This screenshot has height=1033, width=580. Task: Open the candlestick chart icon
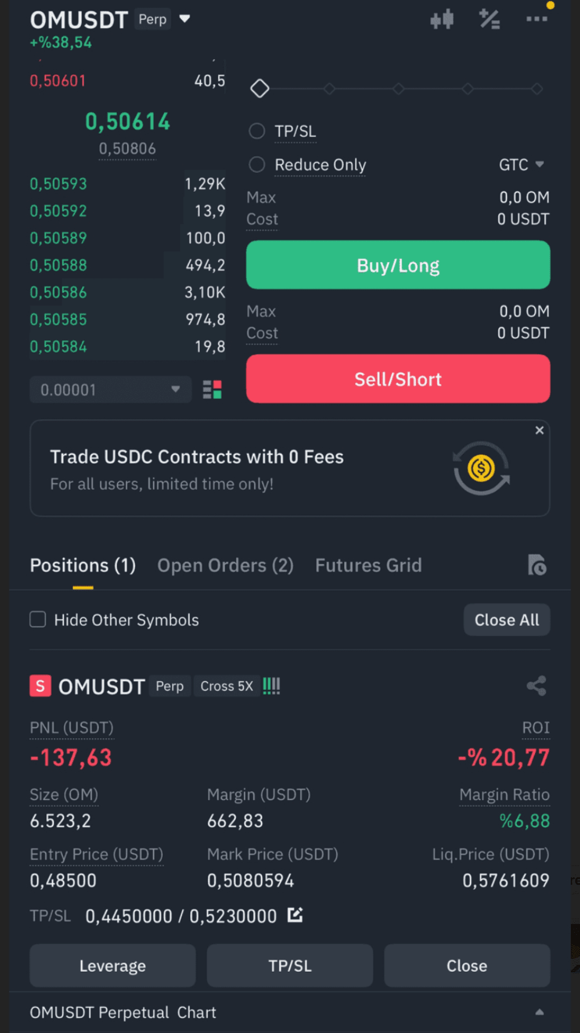point(442,20)
